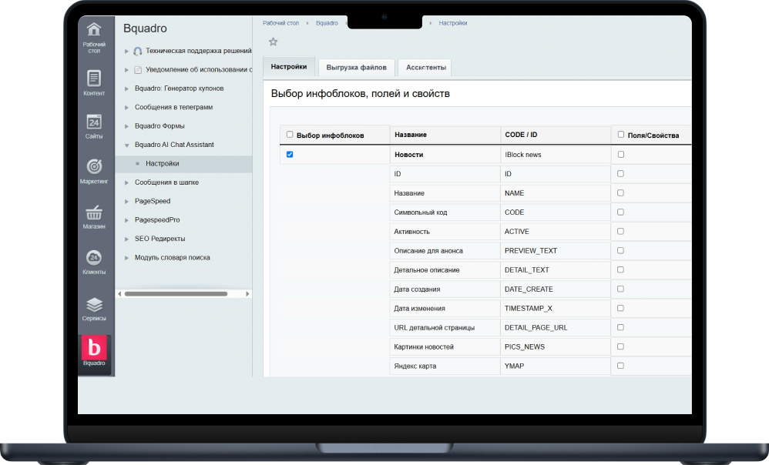Select the red Bquadro logo icon

(x=94, y=348)
